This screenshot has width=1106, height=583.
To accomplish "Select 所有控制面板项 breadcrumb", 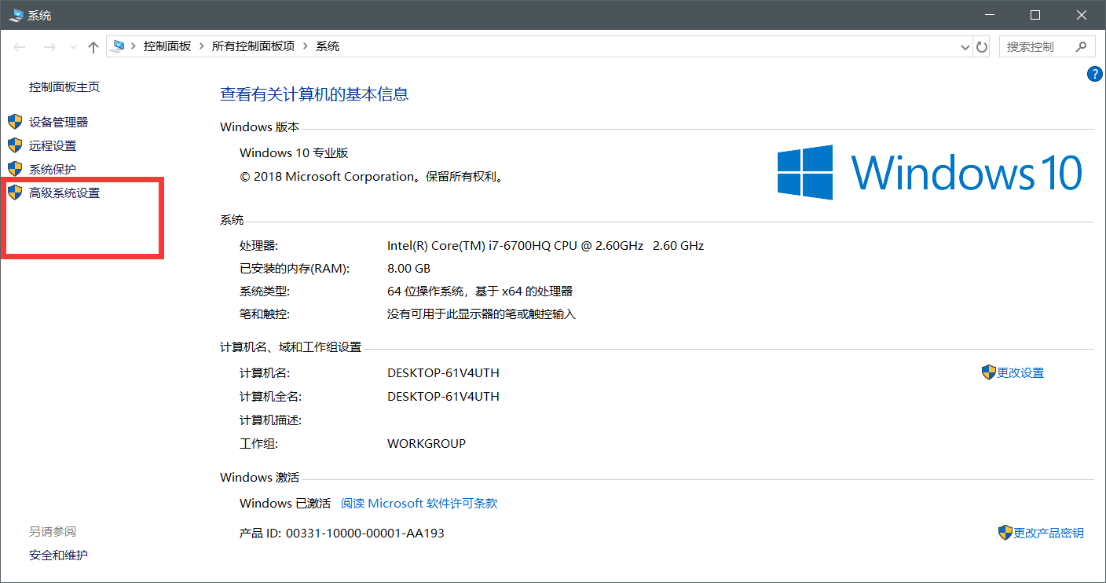I will [253, 46].
